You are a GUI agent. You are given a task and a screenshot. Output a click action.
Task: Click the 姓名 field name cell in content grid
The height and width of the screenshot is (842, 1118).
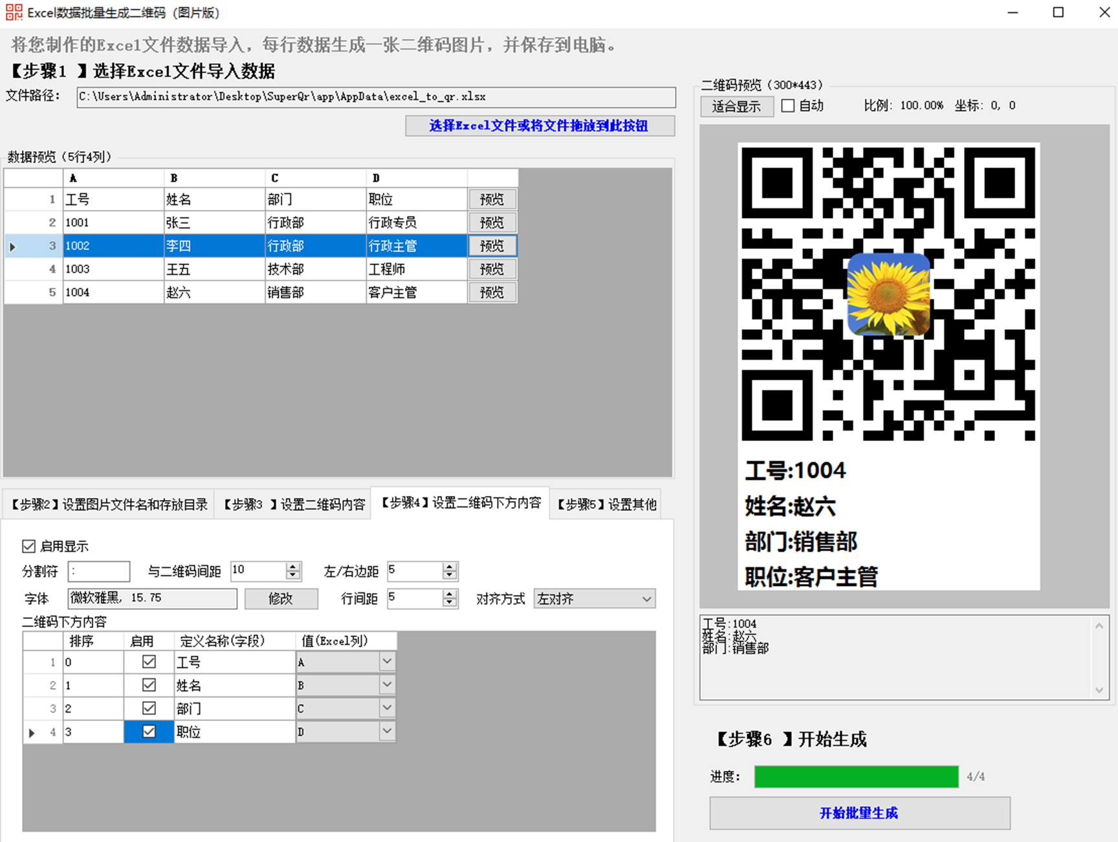pos(234,685)
